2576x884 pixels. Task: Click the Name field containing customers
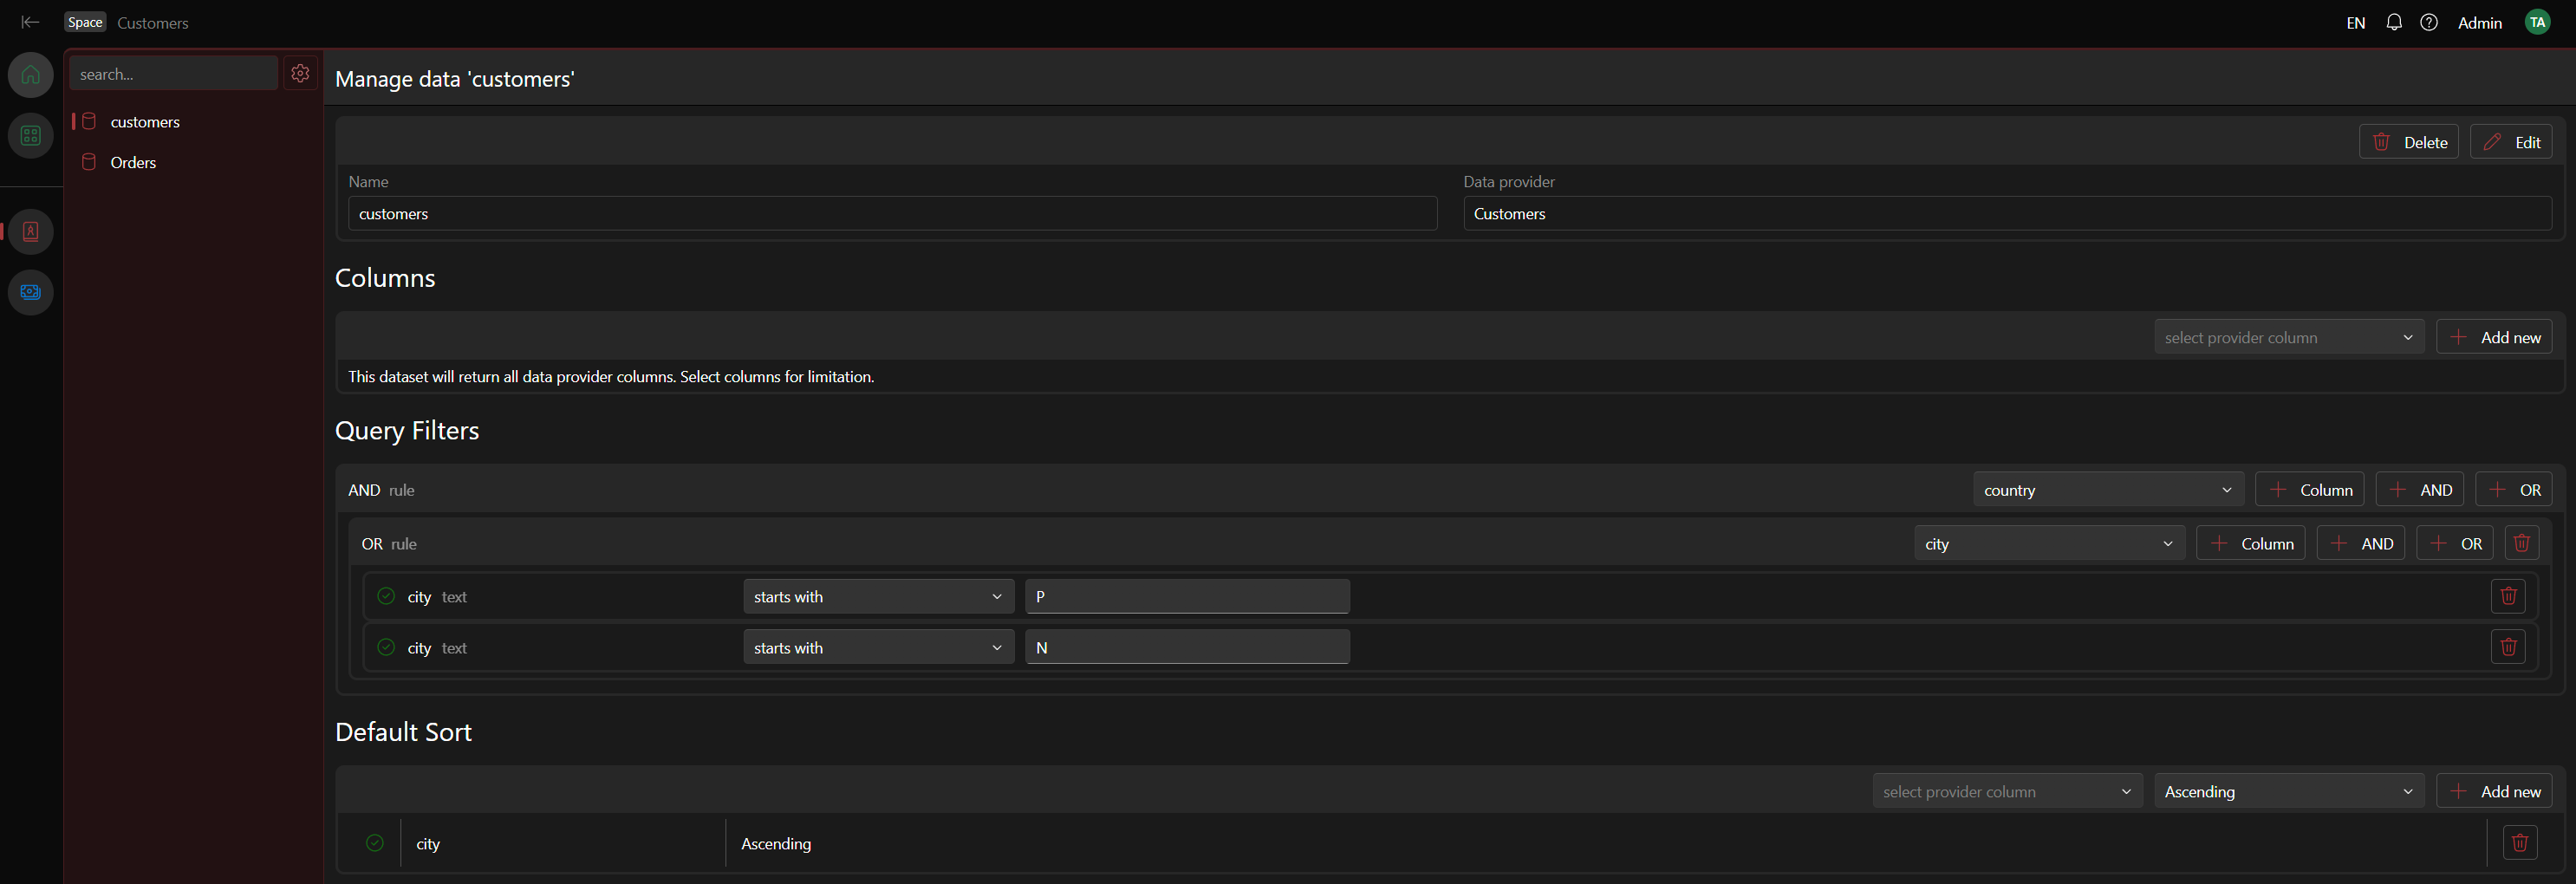892,213
